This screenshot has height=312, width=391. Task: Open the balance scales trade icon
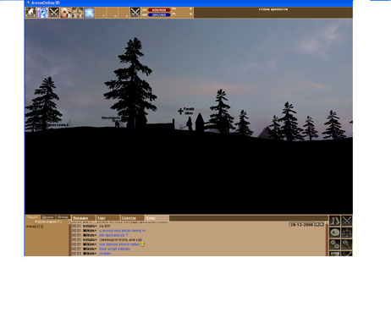[x=346, y=233]
